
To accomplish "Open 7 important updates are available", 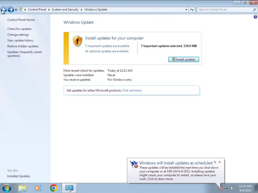I will 107,46.
